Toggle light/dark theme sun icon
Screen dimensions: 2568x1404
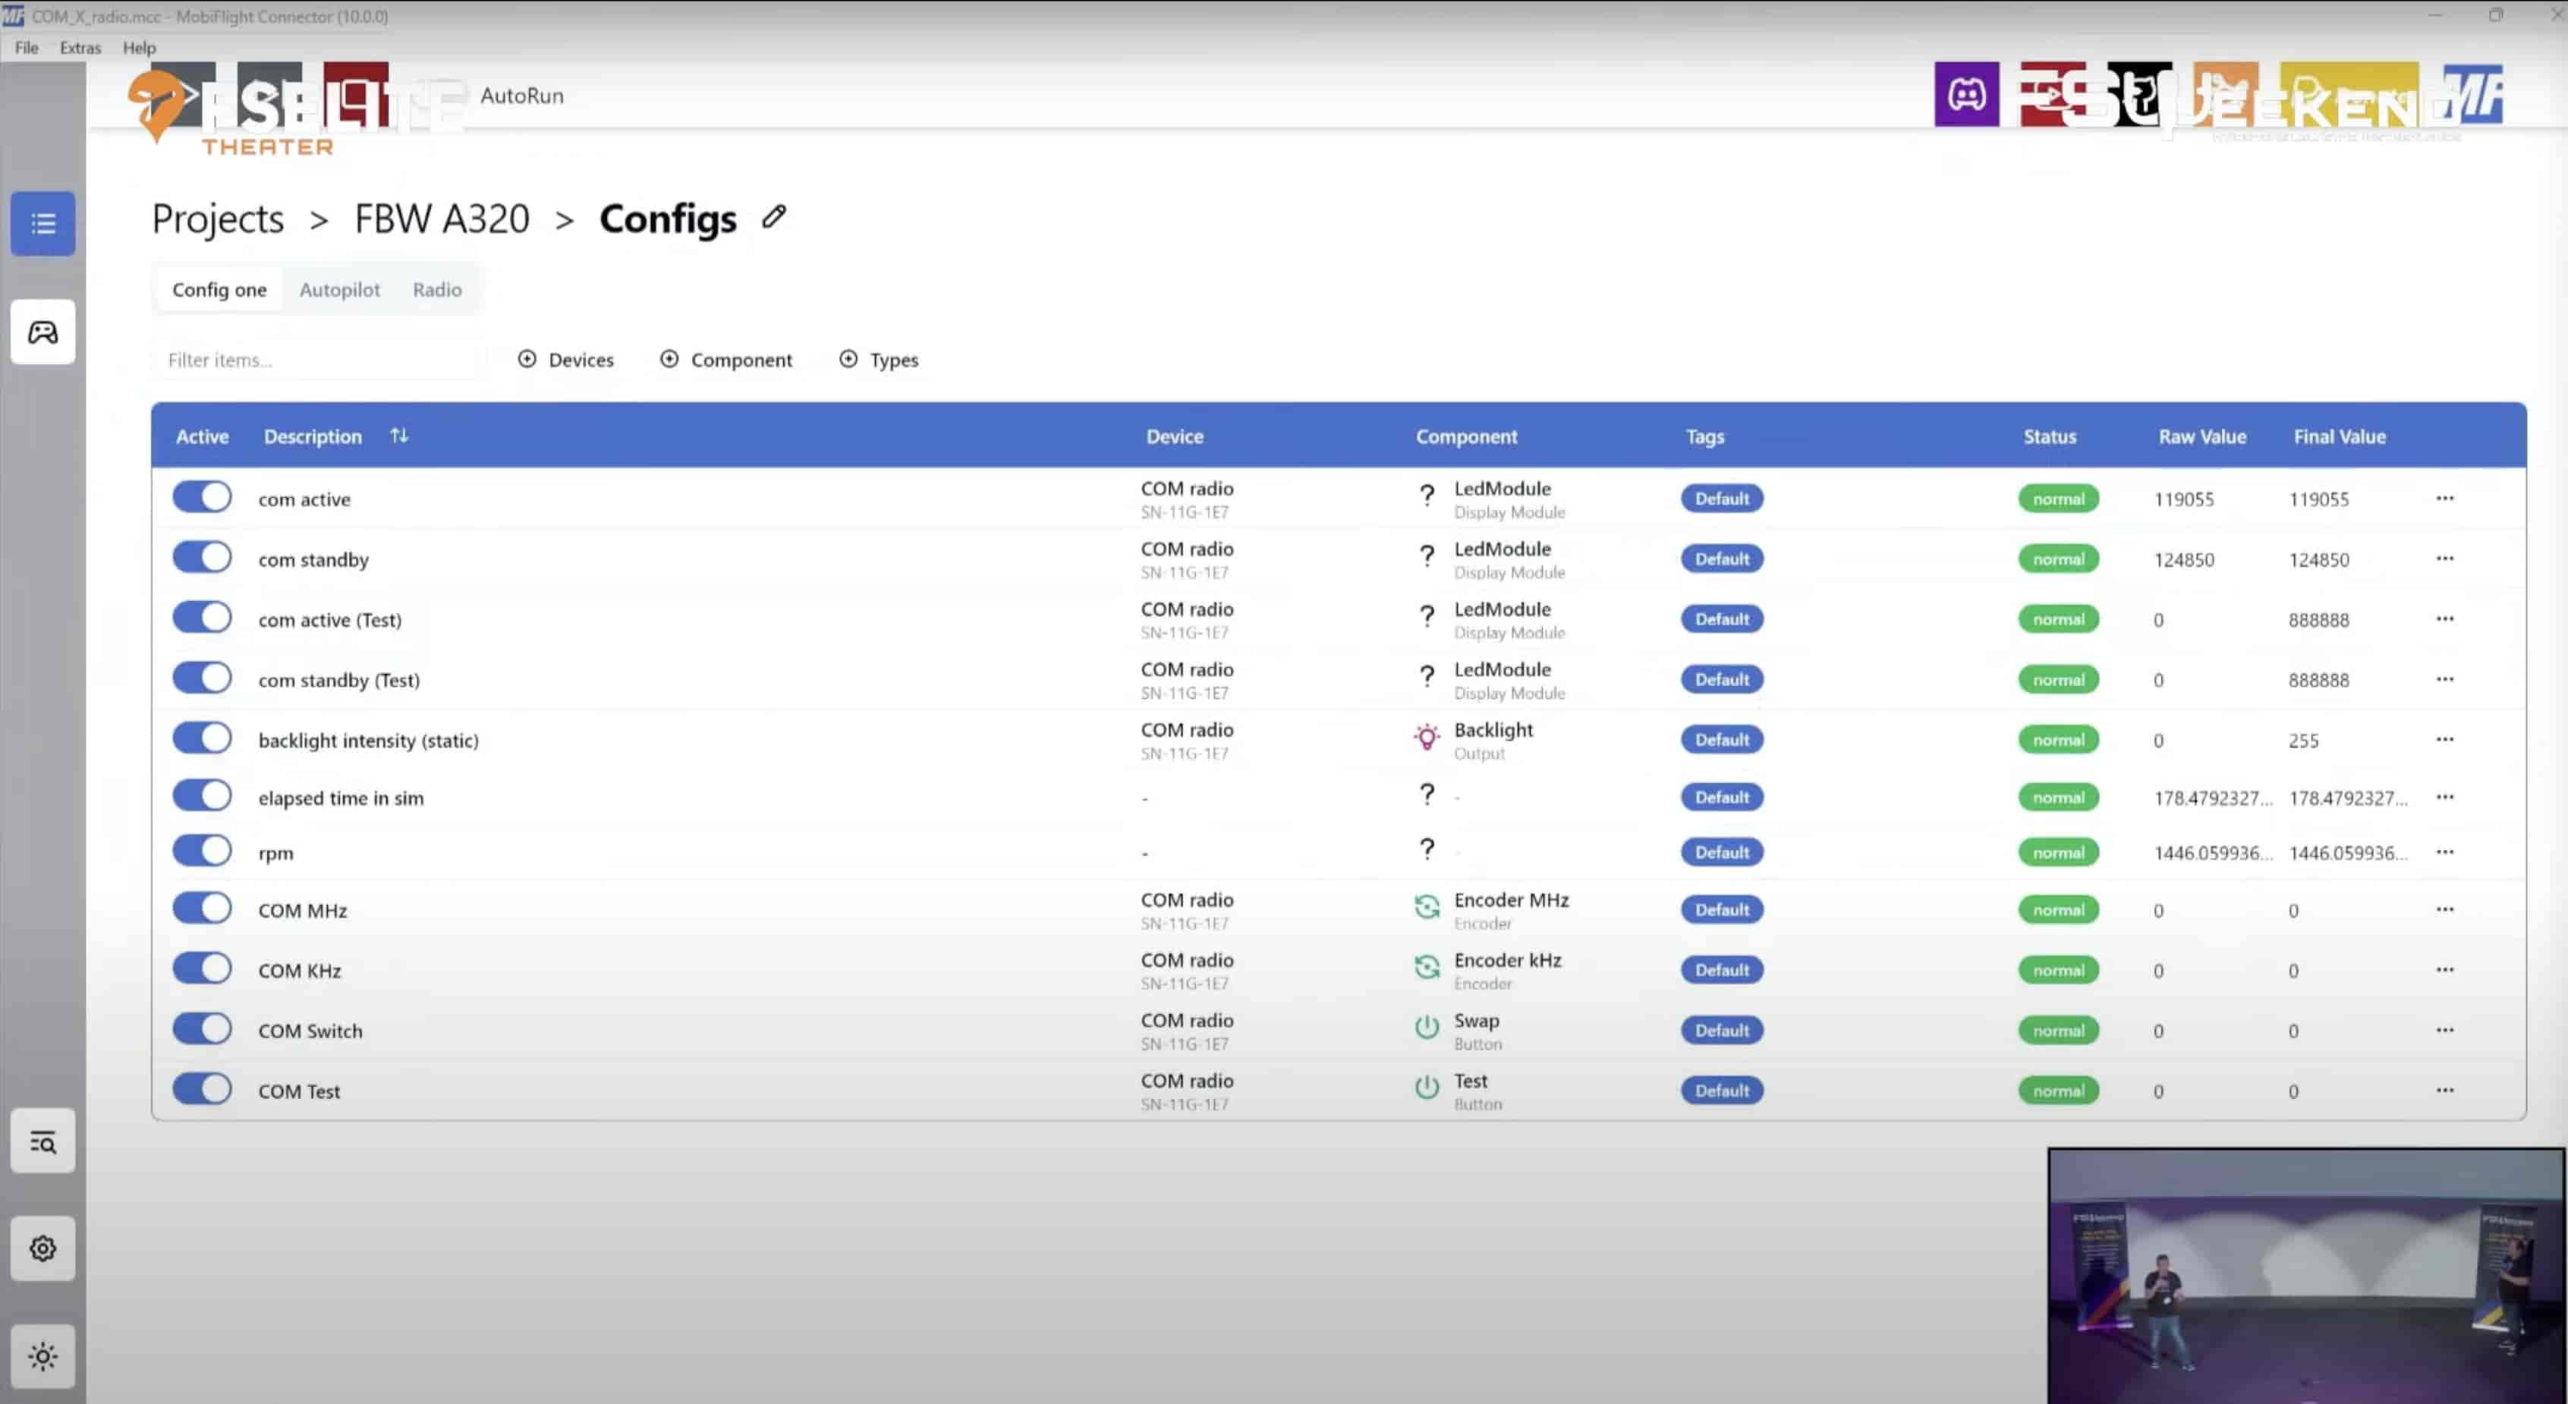42,1356
